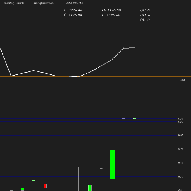Click the 1120 price axis label
This screenshot has height=191, width=191.
[180, 122]
